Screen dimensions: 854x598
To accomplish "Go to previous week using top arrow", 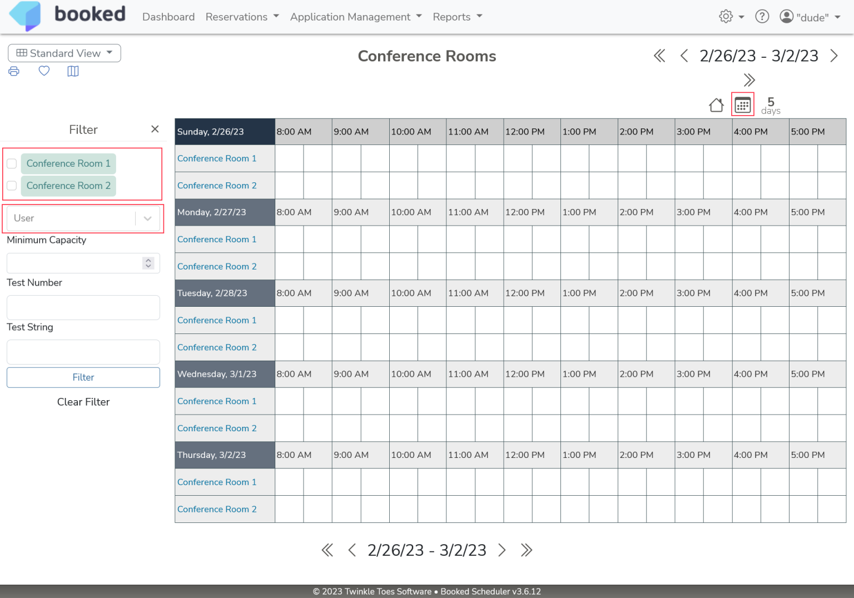I will (684, 56).
